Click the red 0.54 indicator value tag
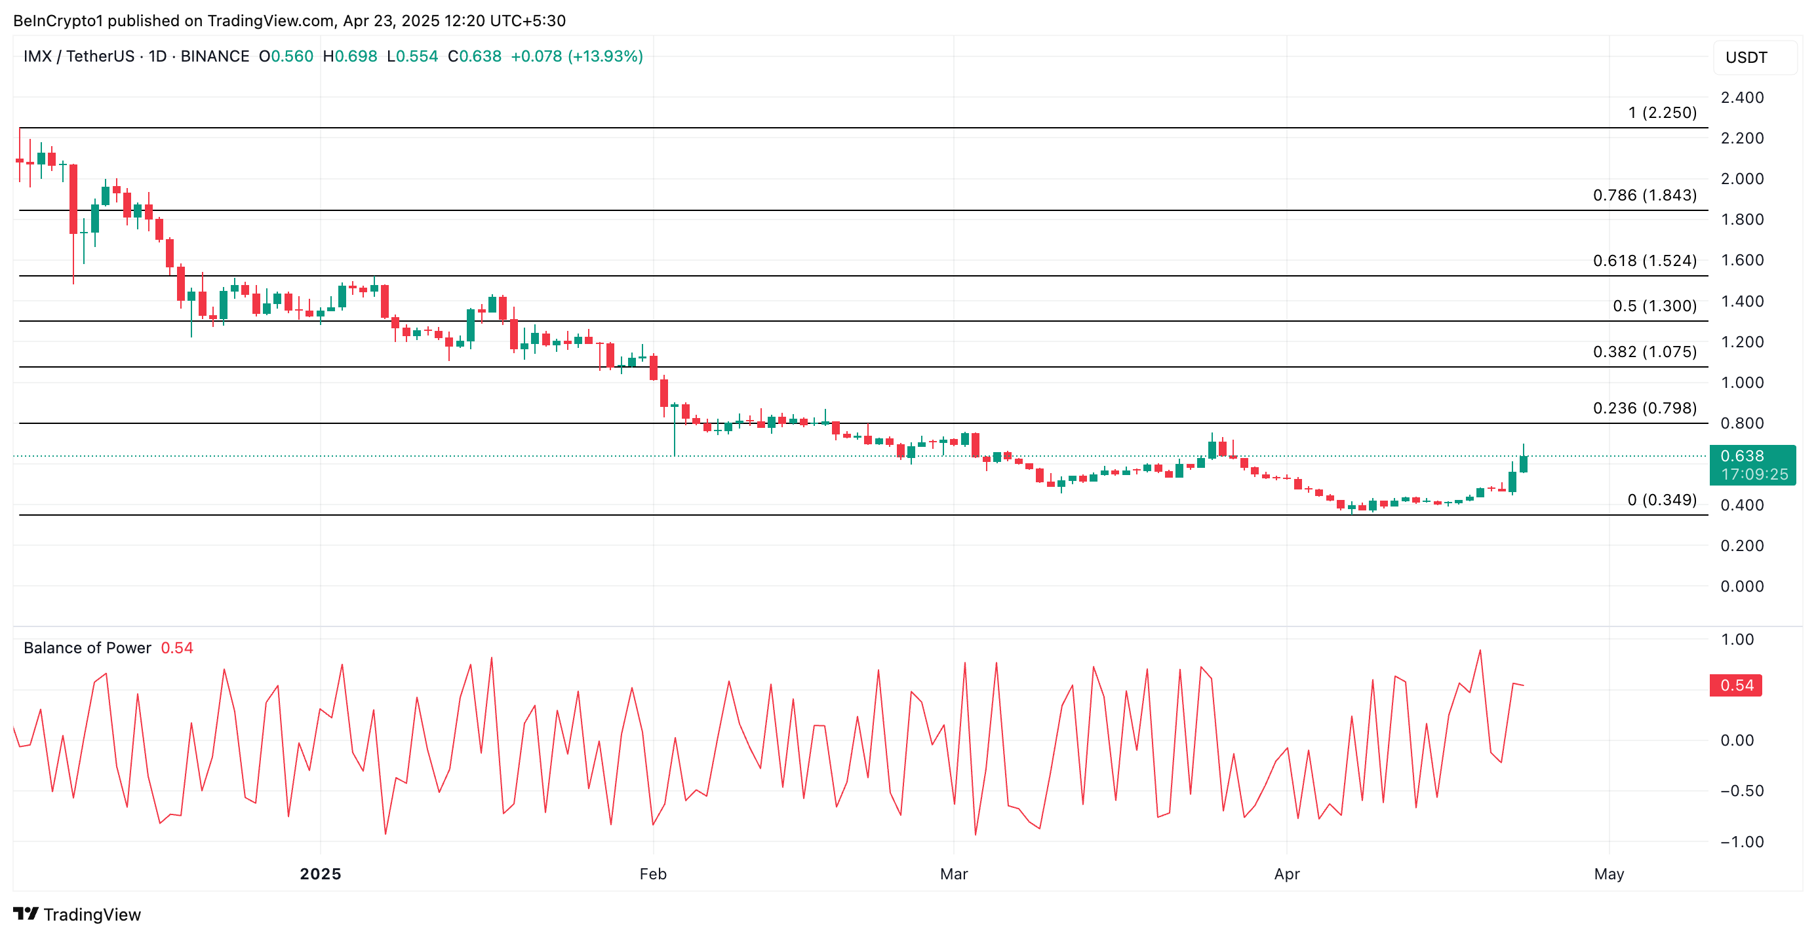The image size is (1816, 937). coord(1735,685)
